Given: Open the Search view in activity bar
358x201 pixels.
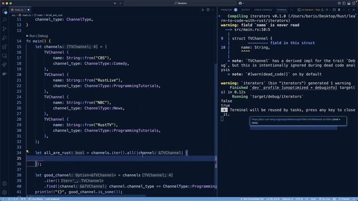Looking at the screenshot, I should click(x=4, y=20).
